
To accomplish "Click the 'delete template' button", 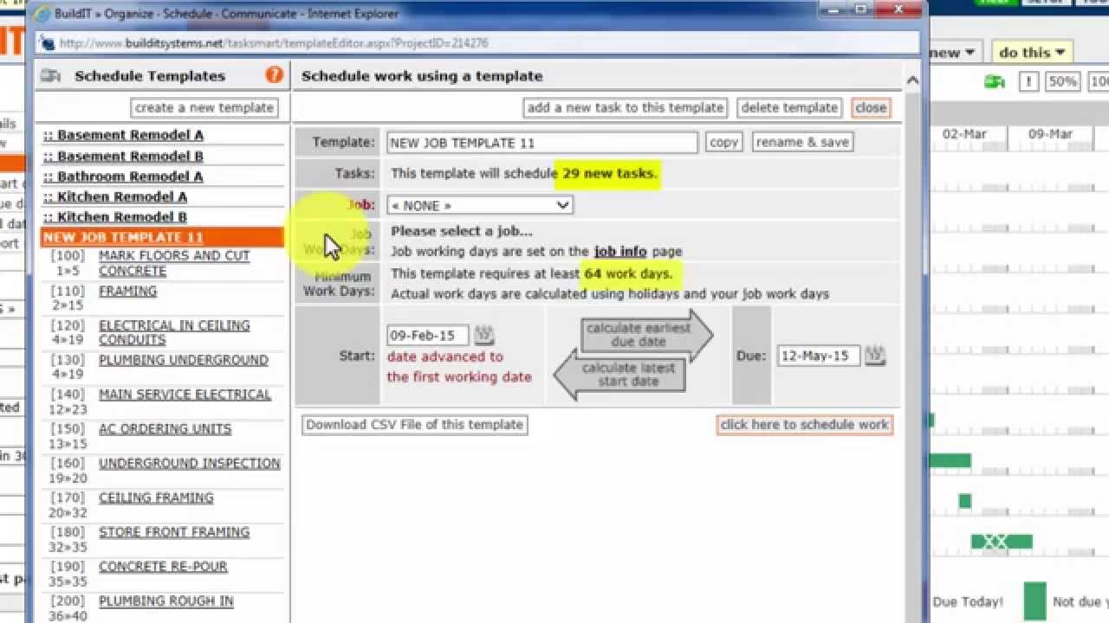I will click(790, 107).
